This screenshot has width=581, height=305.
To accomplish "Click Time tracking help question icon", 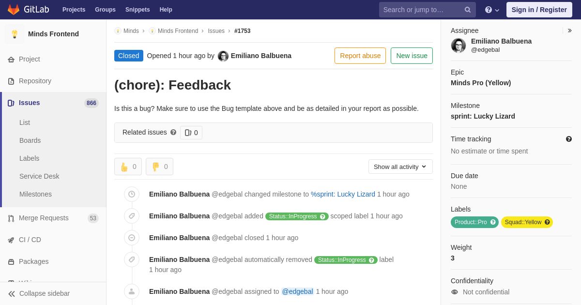I will [x=569, y=139].
